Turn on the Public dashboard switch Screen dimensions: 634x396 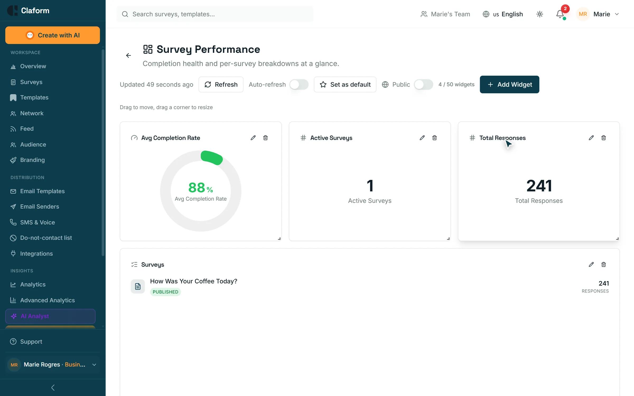423,84
